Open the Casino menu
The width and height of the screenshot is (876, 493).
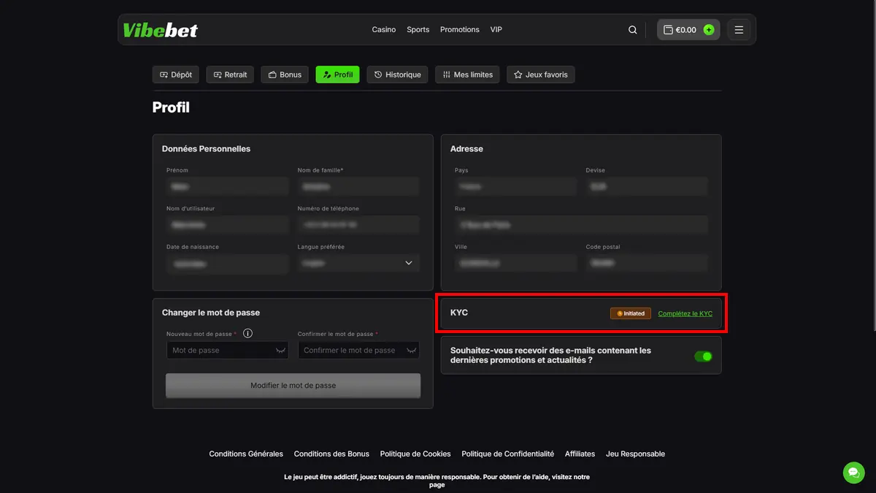[x=384, y=30]
